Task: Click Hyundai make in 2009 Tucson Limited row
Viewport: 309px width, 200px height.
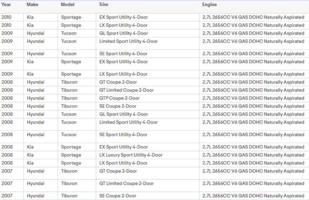Action: (35, 41)
